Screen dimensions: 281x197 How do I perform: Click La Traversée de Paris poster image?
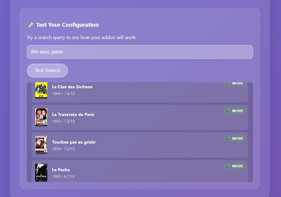point(41,117)
